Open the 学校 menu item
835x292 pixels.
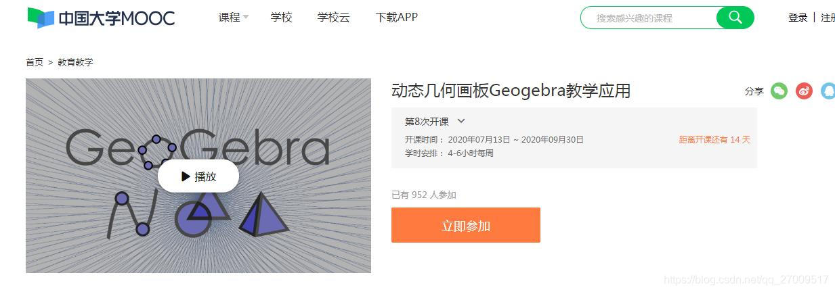point(282,18)
